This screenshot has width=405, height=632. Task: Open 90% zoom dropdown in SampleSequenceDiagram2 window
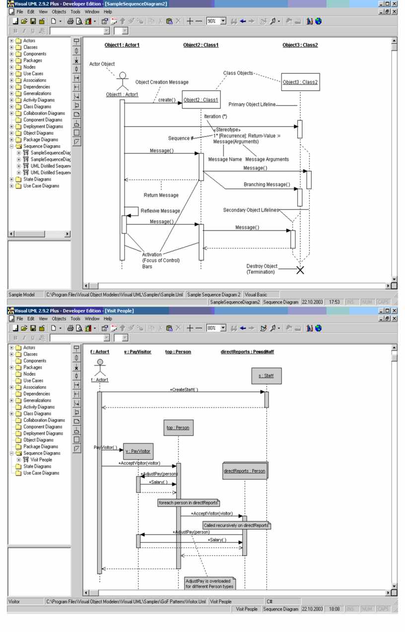point(223,21)
